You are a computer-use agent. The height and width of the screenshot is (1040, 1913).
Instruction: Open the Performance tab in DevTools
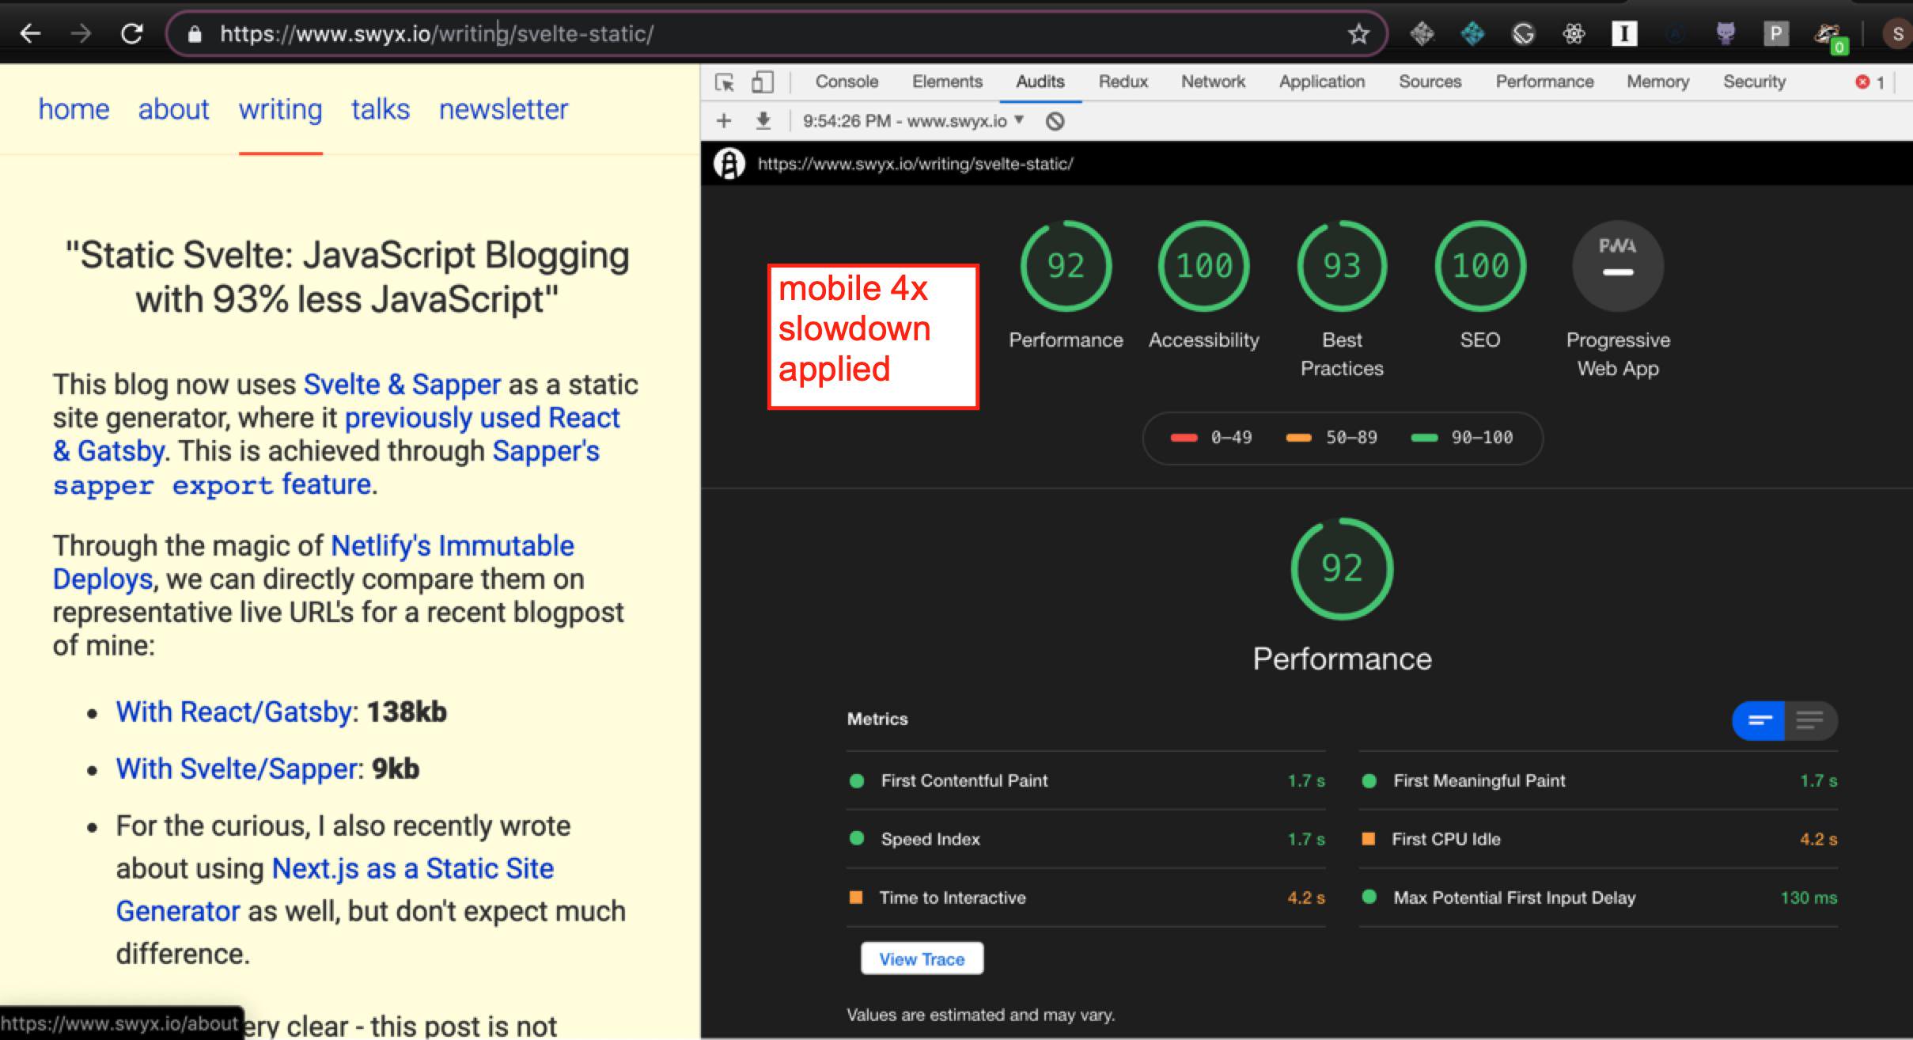pos(1544,82)
